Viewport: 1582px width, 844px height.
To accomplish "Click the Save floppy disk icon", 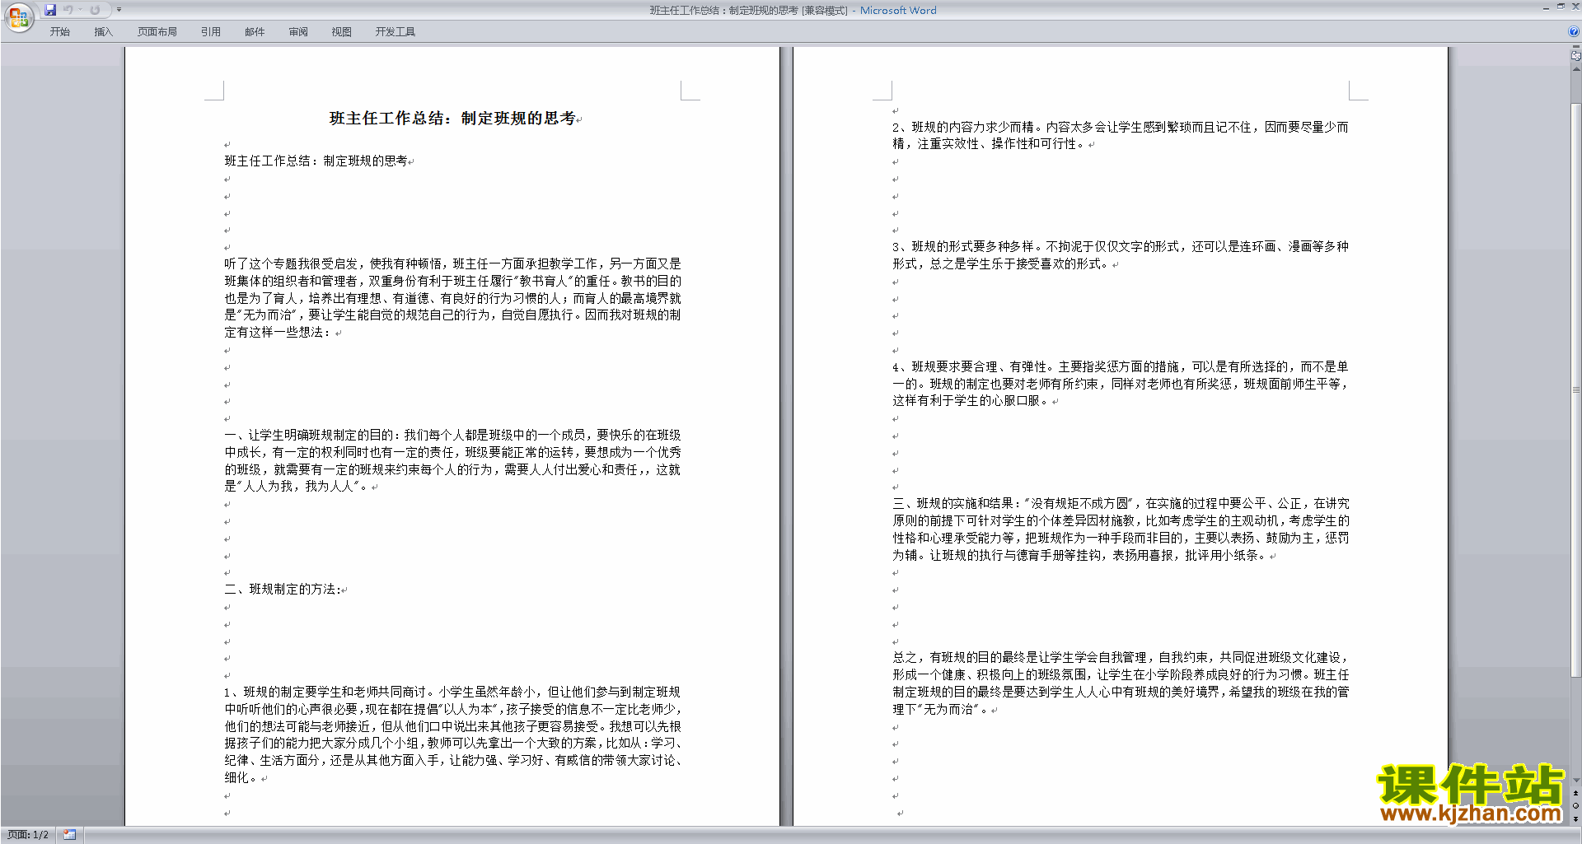I will pyautogui.click(x=50, y=10).
